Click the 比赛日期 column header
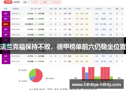The height and width of the screenshot is (91, 126). tap(15, 9)
